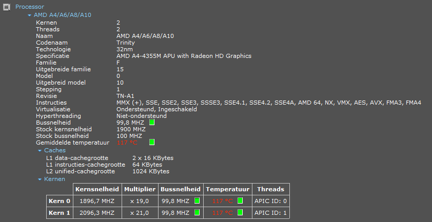Click Hyperthreading value Niet-ondersteund
This screenshot has width=432, height=222.
[x=142, y=116]
